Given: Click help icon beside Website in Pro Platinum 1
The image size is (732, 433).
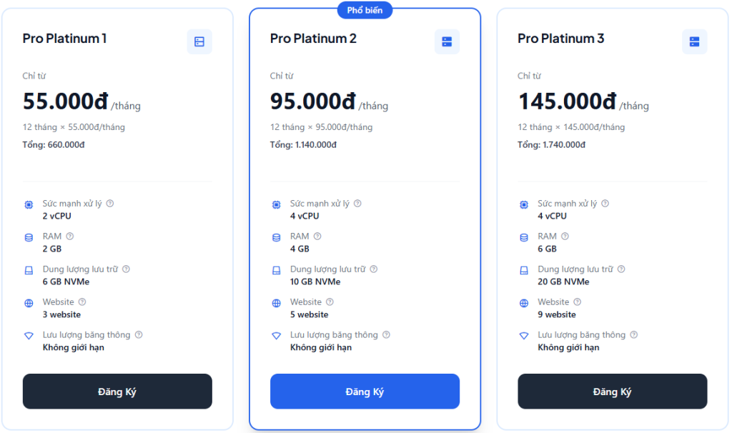Looking at the screenshot, I should 82,302.
